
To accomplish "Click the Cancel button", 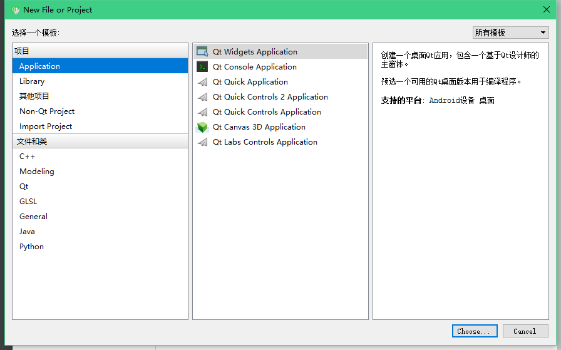I will tap(525, 331).
